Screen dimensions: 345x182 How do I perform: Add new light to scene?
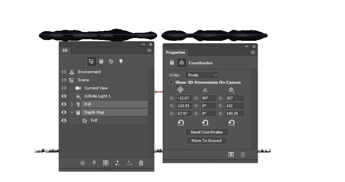pos(94,163)
